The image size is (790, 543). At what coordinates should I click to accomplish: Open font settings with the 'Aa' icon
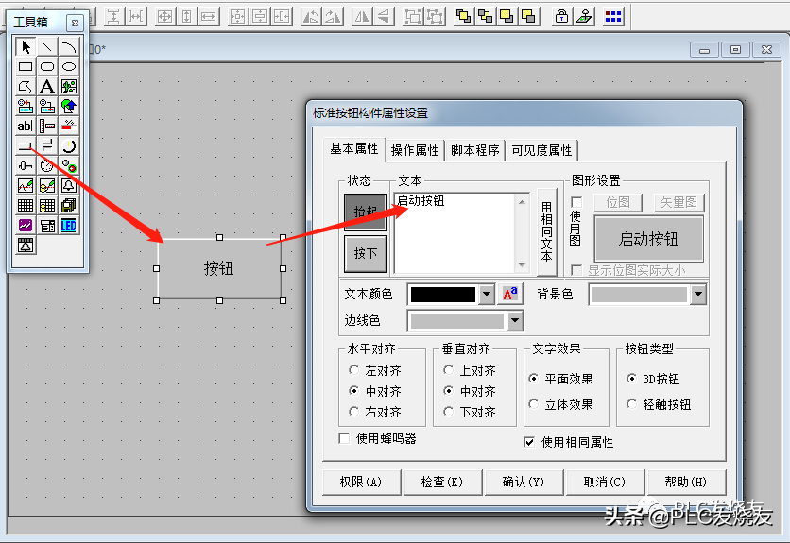[510, 295]
